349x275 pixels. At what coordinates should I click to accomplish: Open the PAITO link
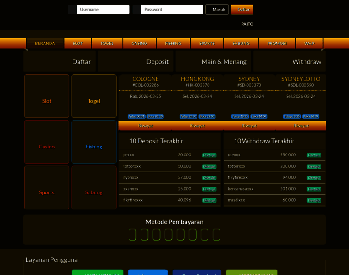247,24
